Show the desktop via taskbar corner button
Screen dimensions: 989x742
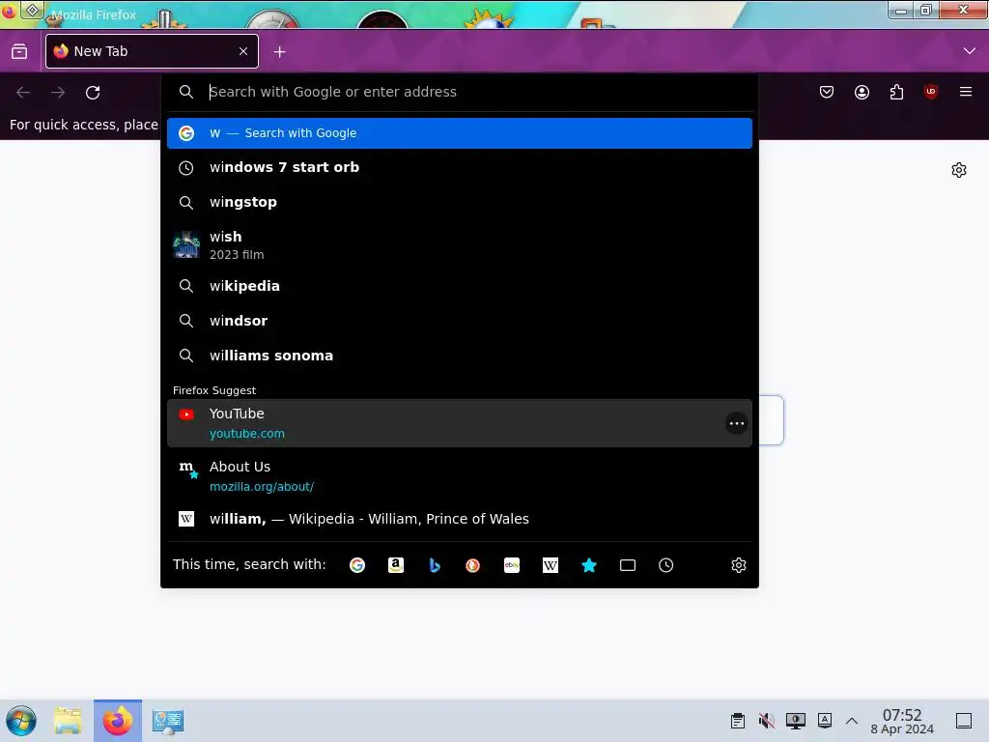(x=964, y=721)
